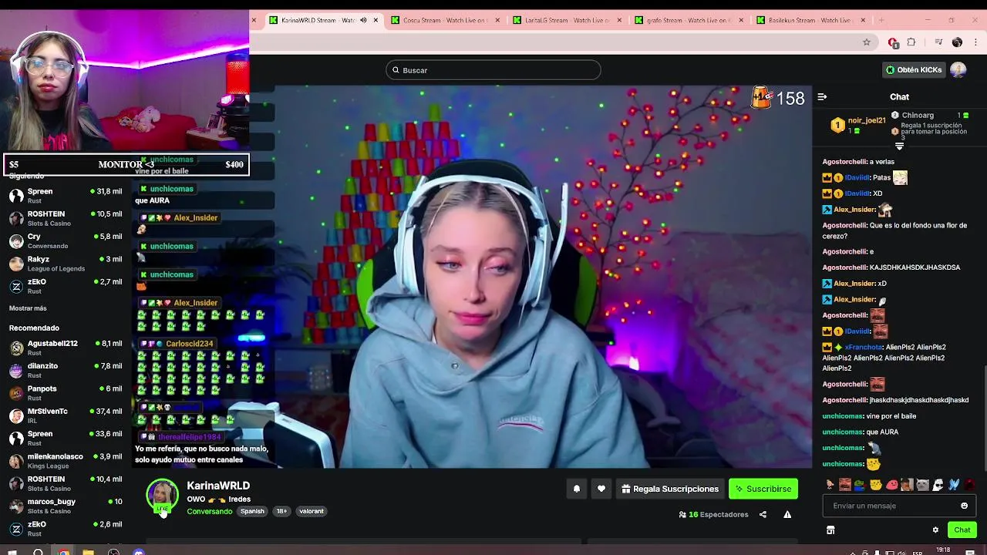Click the valorant tag
Screen dimensions: 987x555
[x=312, y=512]
